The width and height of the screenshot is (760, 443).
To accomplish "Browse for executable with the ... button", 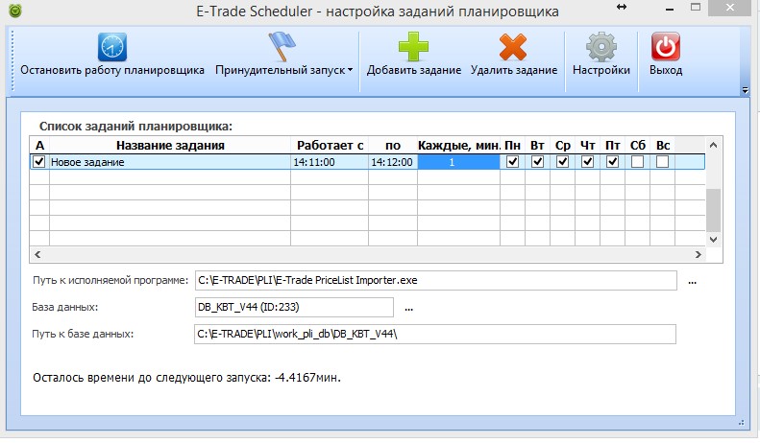I will pyautogui.click(x=692, y=282).
